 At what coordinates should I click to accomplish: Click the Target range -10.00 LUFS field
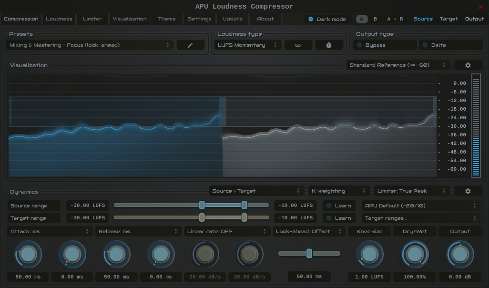click(295, 218)
